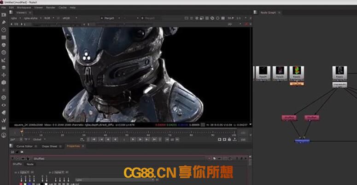
Task: Select the Node Graph tab
Action: 268,12
